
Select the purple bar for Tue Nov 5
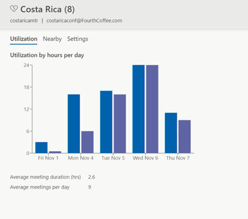click(120, 124)
